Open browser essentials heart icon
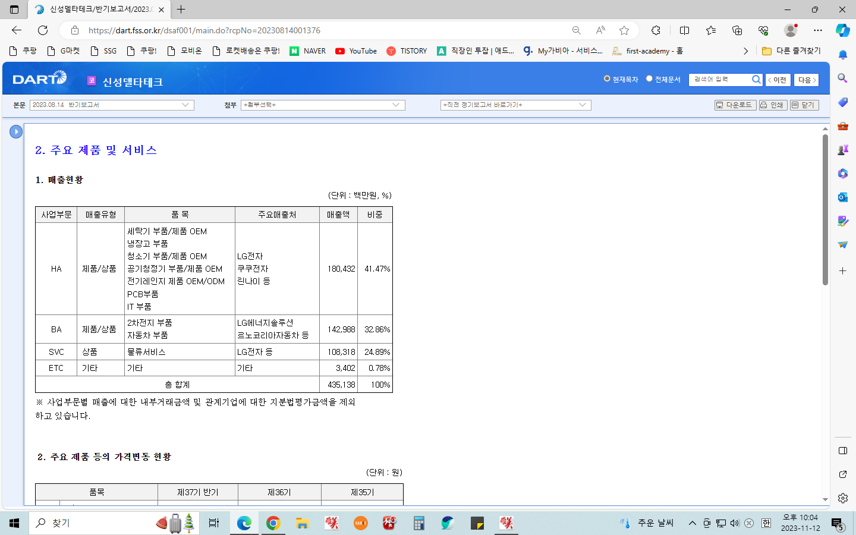Screen dimensions: 856x535 point(763,30)
